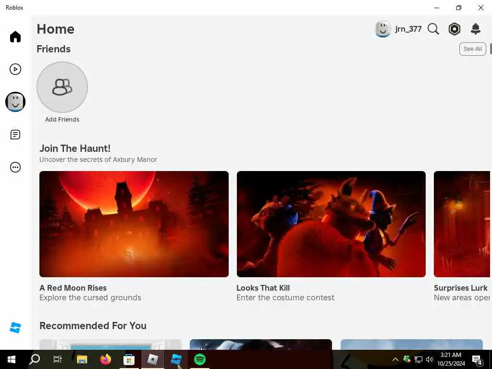Open the notifications bell icon
Viewport: 492px width, 369px height.
point(476,29)
